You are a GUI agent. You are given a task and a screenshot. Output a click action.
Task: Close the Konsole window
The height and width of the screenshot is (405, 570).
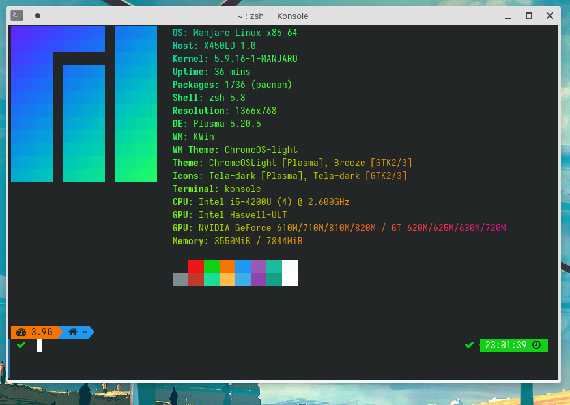[550, 16]
